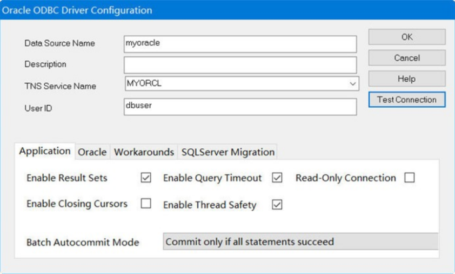Switch to the Oracle tab
This screenshot has width=455, height=274.
92,152
